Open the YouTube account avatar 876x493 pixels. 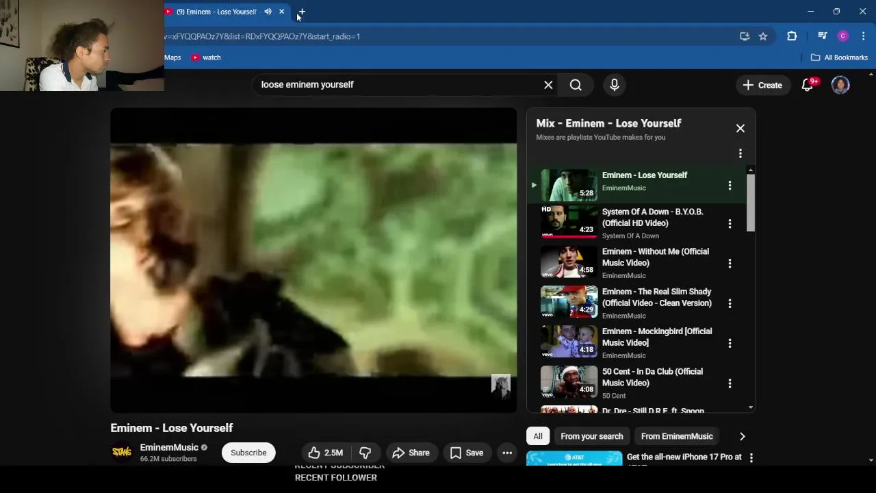pos(840,85)
